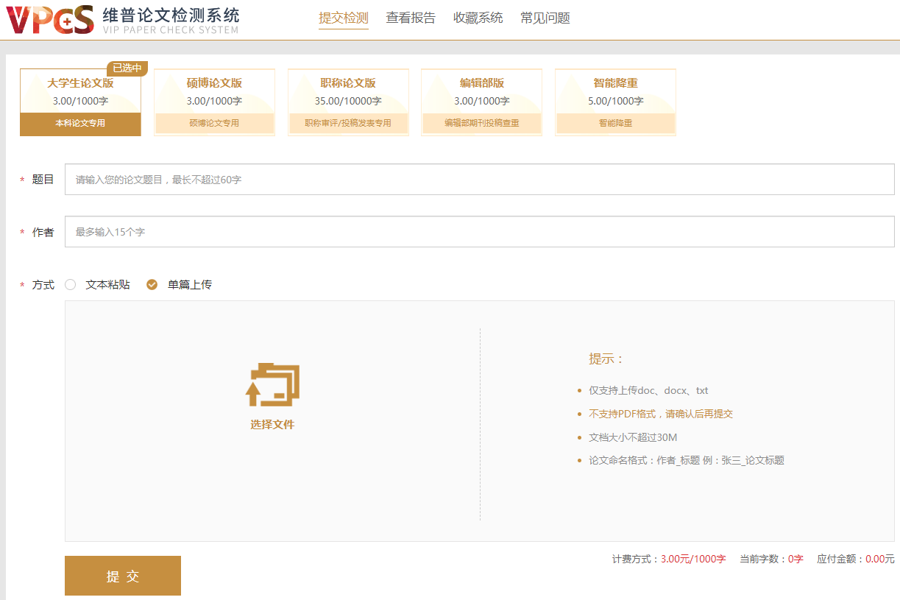This screenshot has width=900, height=600.
Task: Click the 作者 author input field
Action: click(x=479, y=232)
